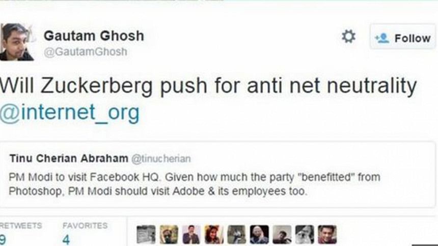
Task: Open Gautam Ghosh's profile photo
Action: point(16,42)
